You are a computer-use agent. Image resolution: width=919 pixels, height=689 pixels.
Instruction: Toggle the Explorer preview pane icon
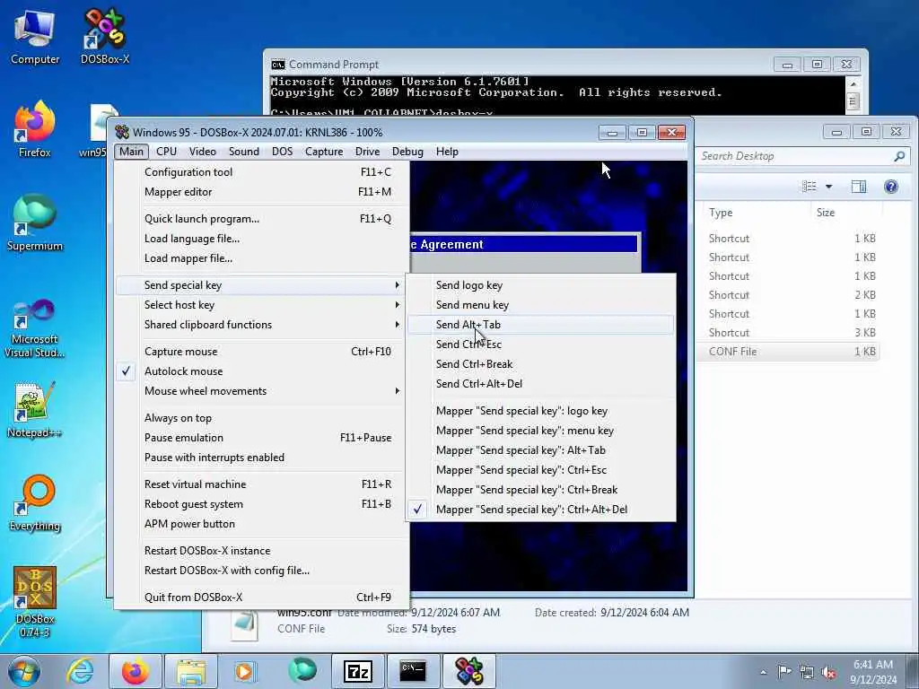coord(859,187)
